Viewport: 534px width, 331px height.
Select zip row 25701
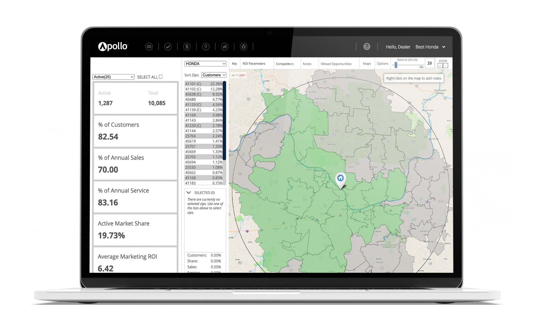point(204,146)
